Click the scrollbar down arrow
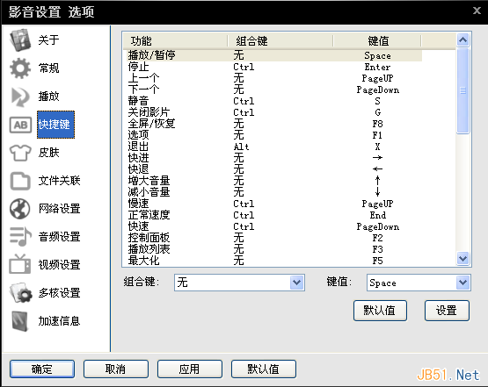This screenshot has width=488, height=387. coord(463,258)
